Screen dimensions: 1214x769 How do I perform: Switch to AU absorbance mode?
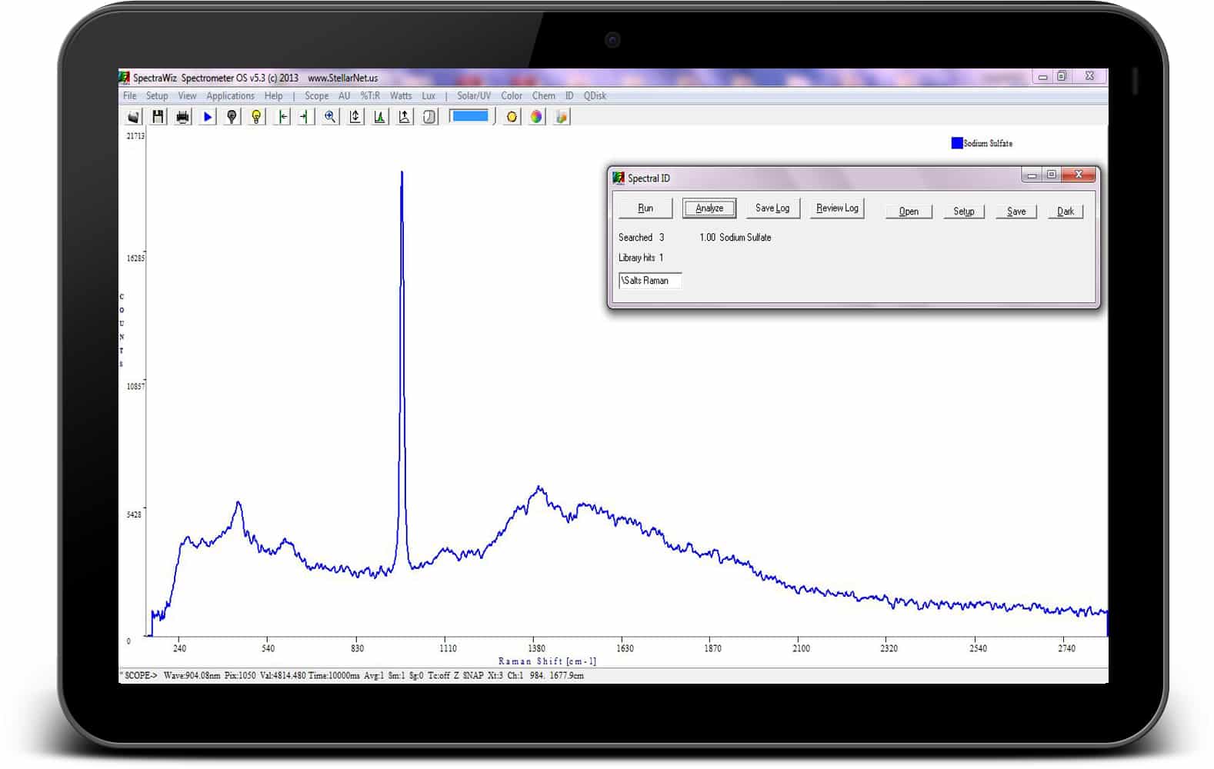344,96
